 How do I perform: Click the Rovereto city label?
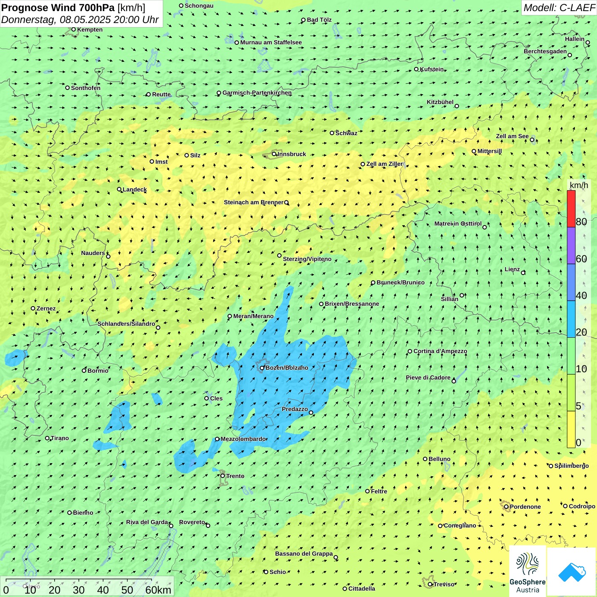click(x=192, y=522)
